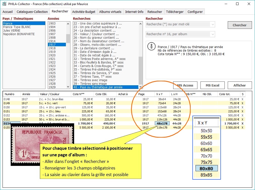
Task: Select stamp row 0148
Action: point(124,99)
